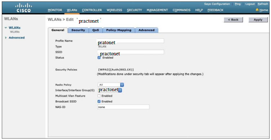Uncheck the Broadcast SSID Enabled checkbox

tap(99, 101)
